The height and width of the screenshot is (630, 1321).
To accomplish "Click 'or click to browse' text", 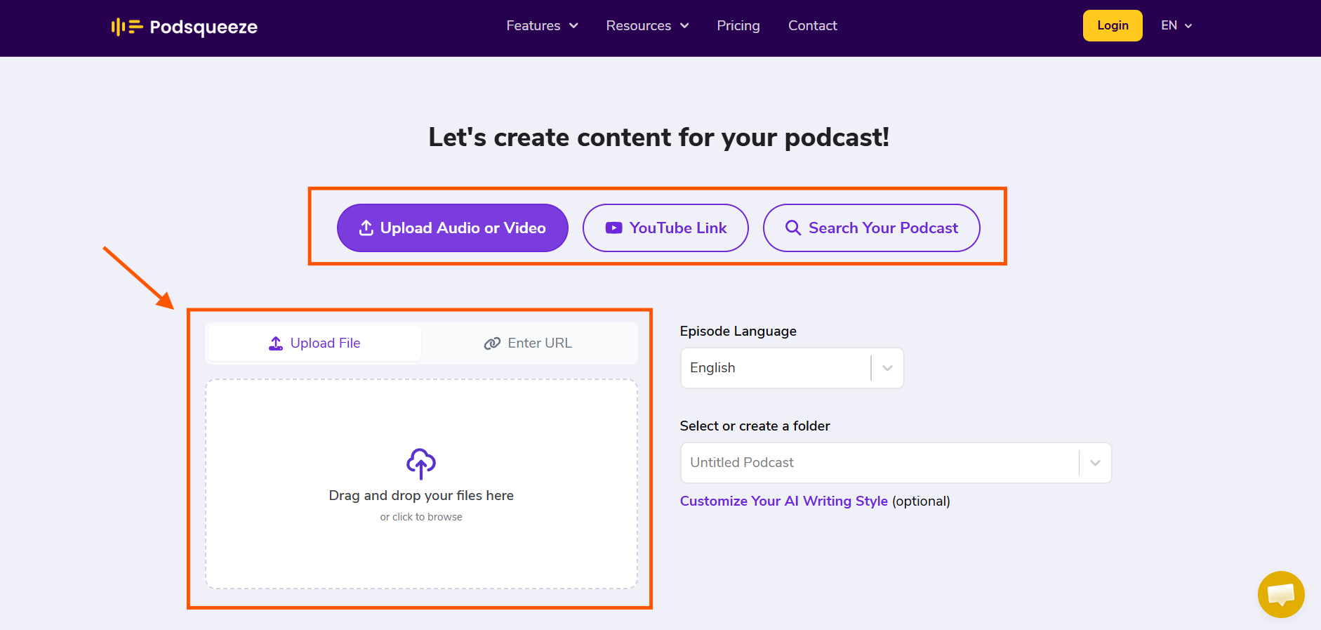I will [x=421, y=517].
